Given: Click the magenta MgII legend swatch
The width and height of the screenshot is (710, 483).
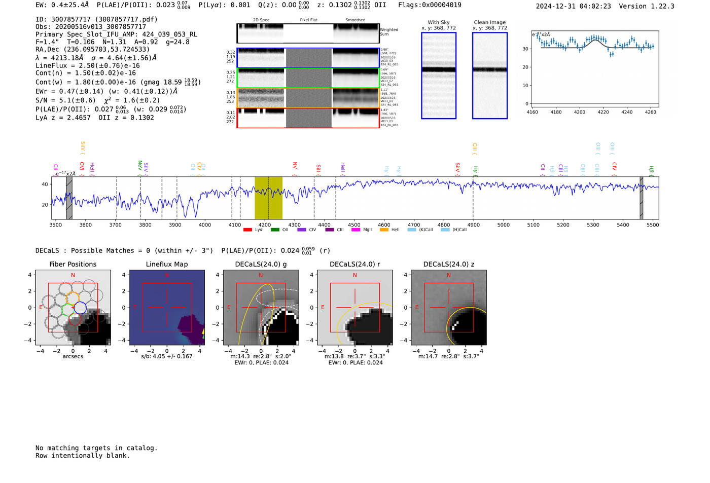Looking at the screenshot, I should (356, 230).
